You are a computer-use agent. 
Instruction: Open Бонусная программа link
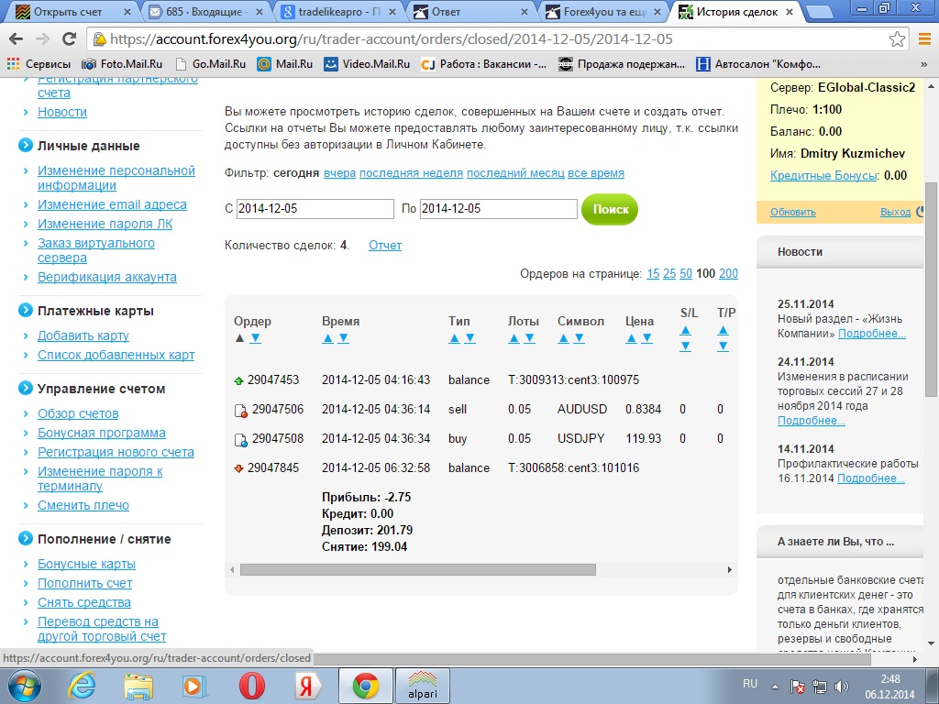click(102, 433)
